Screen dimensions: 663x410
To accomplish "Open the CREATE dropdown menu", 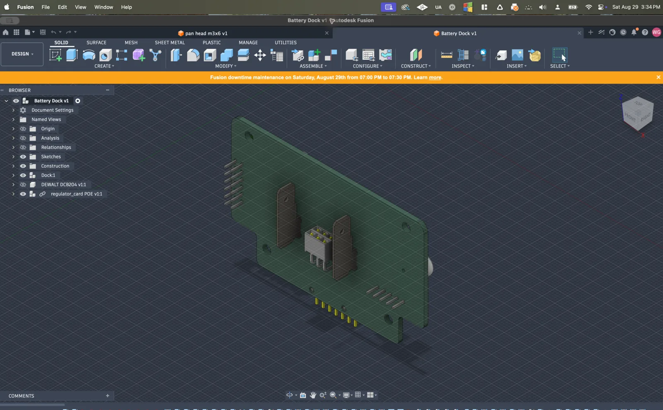I will [x=104, y=66].
